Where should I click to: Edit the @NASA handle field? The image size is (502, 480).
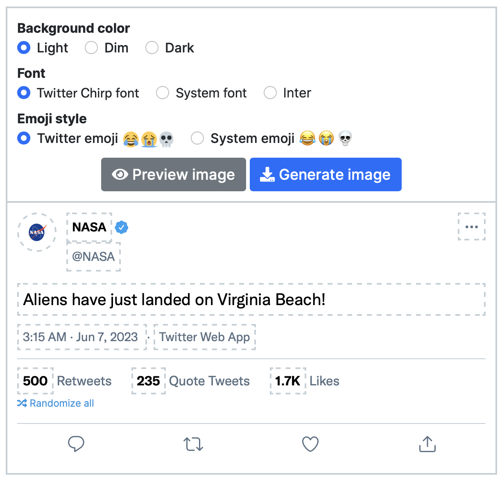93,257
